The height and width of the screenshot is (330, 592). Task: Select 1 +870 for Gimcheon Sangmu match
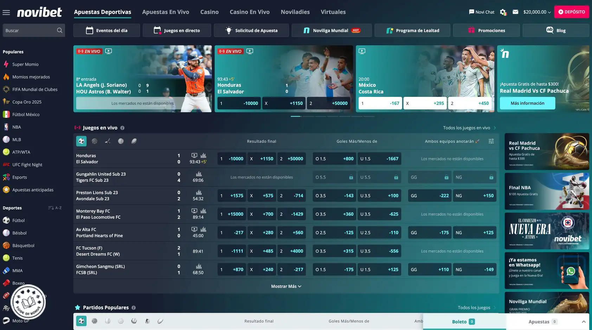tap(232, 270)
